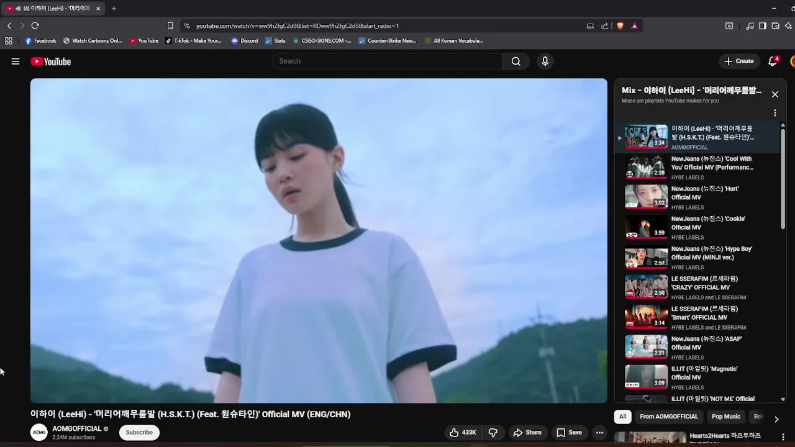Click the search magnifier button
Viewport: 795px width, 447px height.
516,61
